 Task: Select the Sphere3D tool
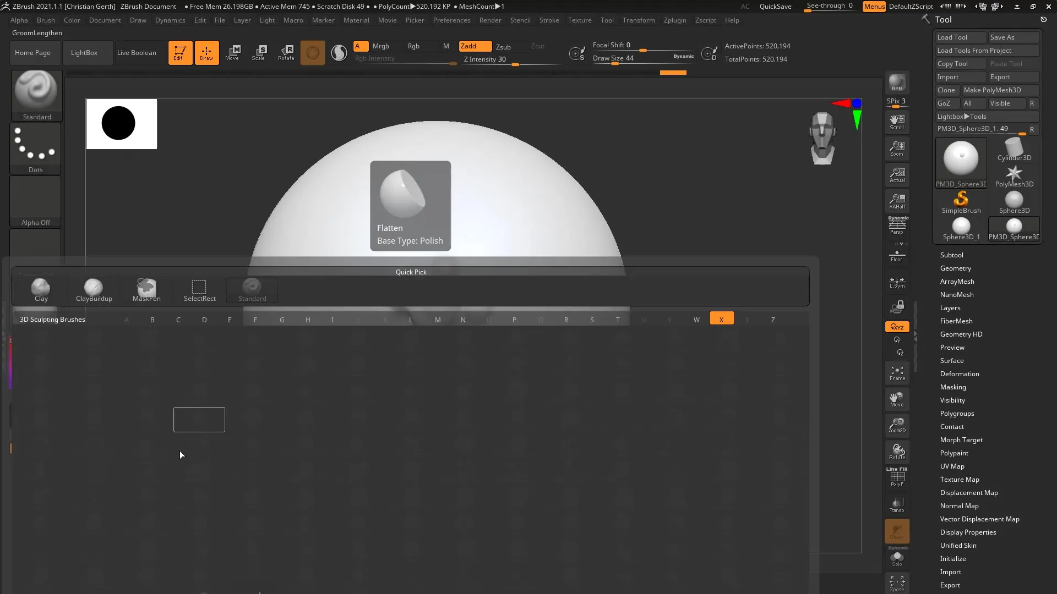coord(1014,202)
